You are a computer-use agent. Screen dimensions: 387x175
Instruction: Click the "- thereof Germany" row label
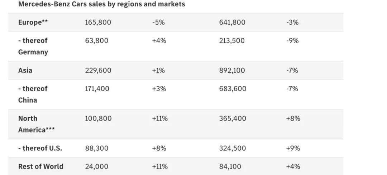tap(33, 46)
